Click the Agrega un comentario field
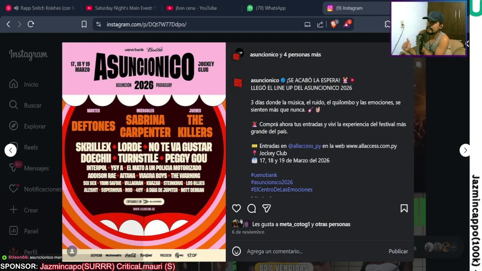Viewport: 482px width, 271px height. pos(315,251)
